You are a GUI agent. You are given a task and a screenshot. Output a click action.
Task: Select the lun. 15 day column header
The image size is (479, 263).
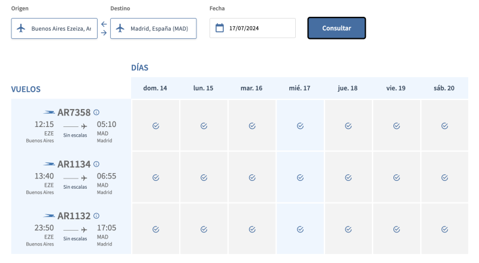(203, 88)
